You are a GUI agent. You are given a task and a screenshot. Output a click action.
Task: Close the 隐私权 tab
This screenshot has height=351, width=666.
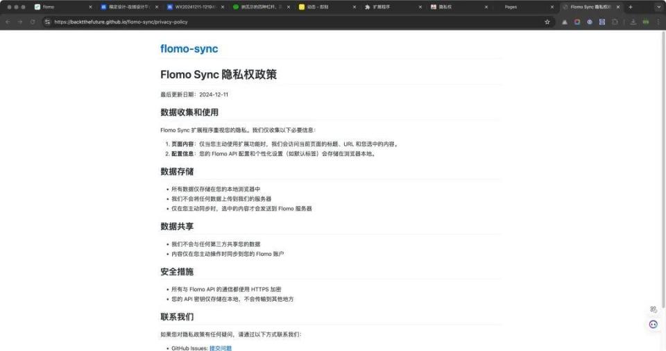(x=486, y=7)
